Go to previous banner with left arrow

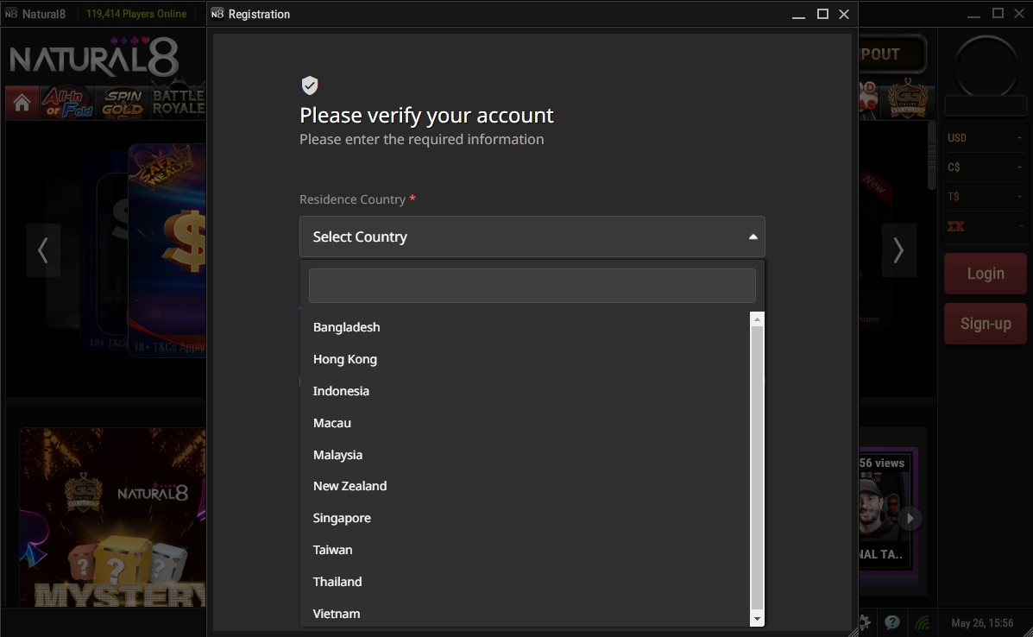(x=42, y=250)
